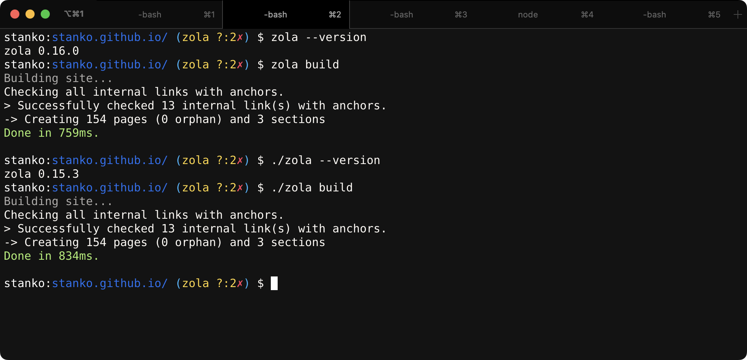Click the ⌘2 shortcut label on the active tab

pyautogui.click(x=334, y=14)
